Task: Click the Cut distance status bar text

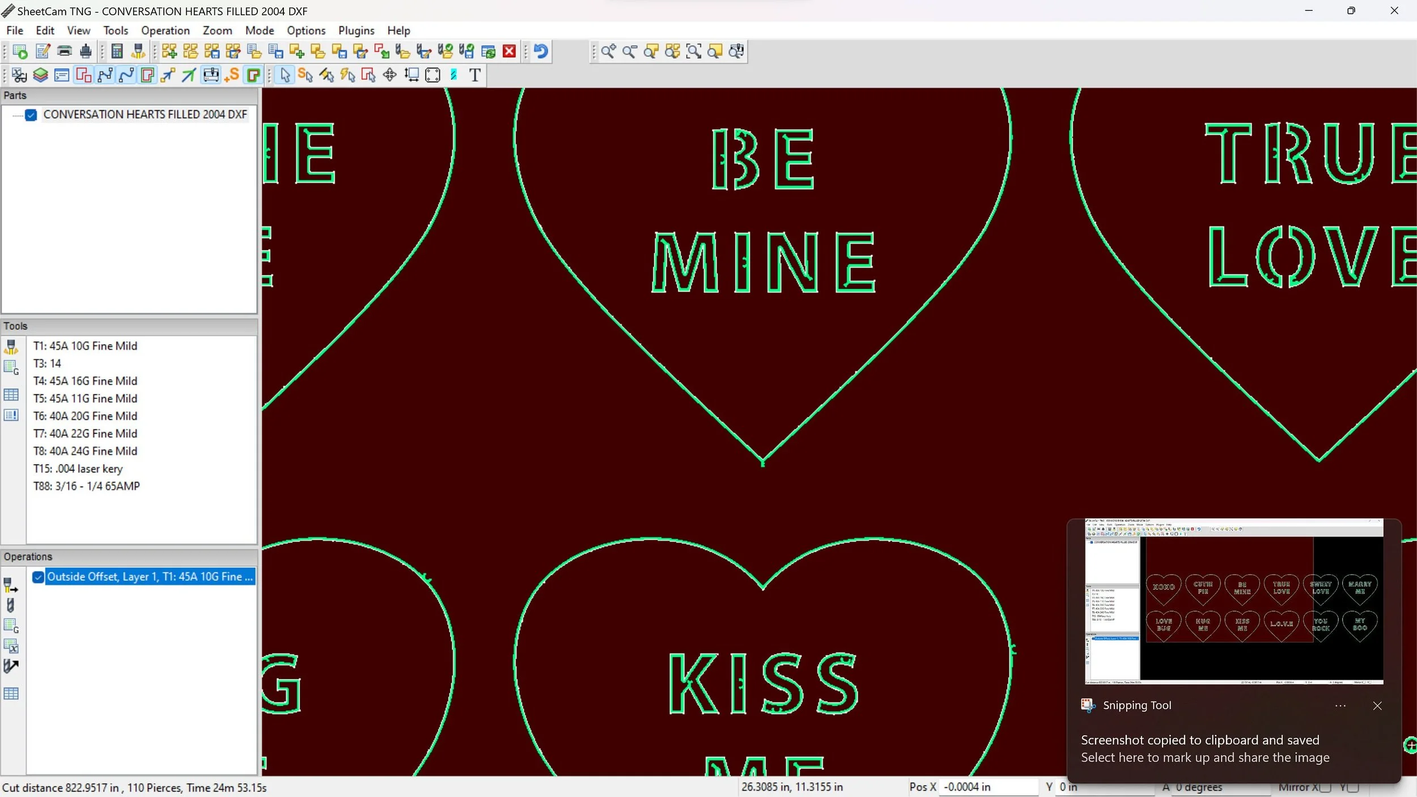Action: pos(134,788)
